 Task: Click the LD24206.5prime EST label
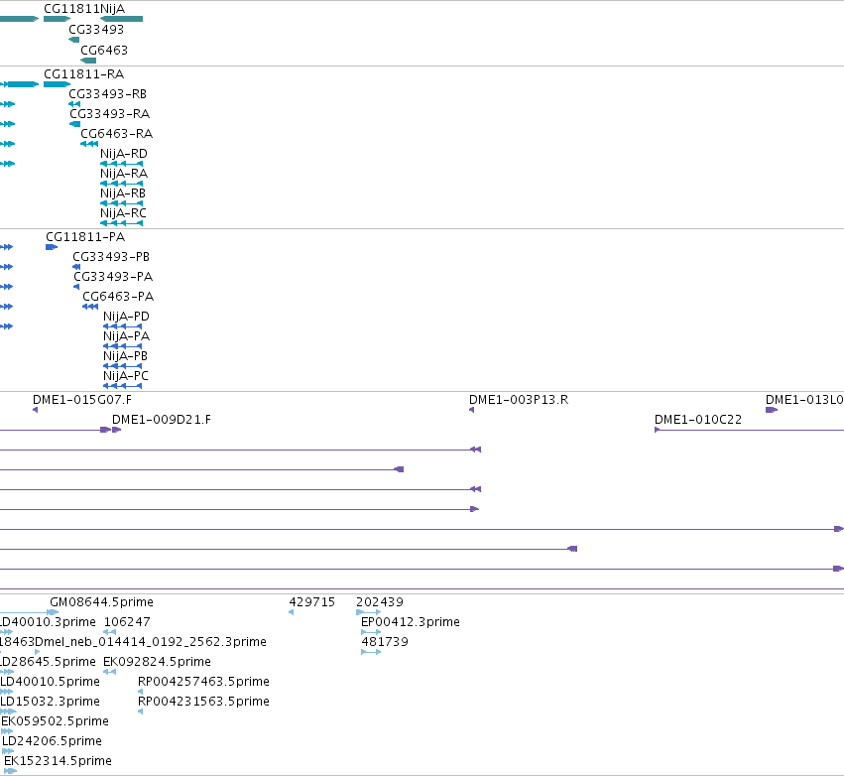point(52,741)
